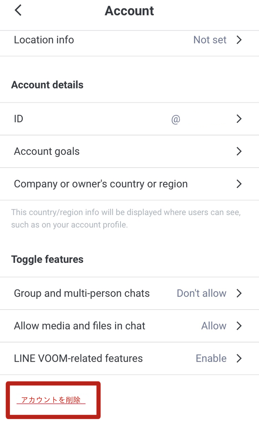Tap the back arrow icon
This screenshot has width=259, height=428.
click(18, 10)
